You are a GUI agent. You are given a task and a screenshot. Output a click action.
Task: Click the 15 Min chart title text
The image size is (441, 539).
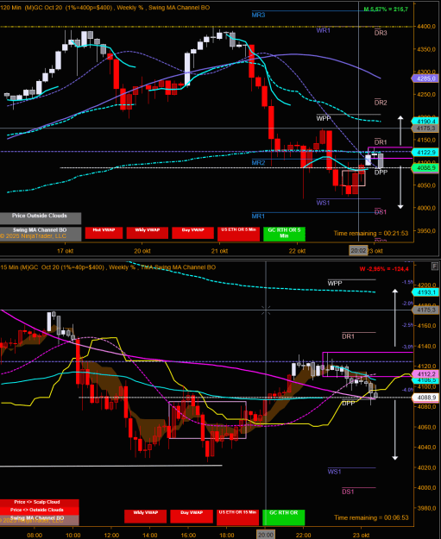(108, 267)
